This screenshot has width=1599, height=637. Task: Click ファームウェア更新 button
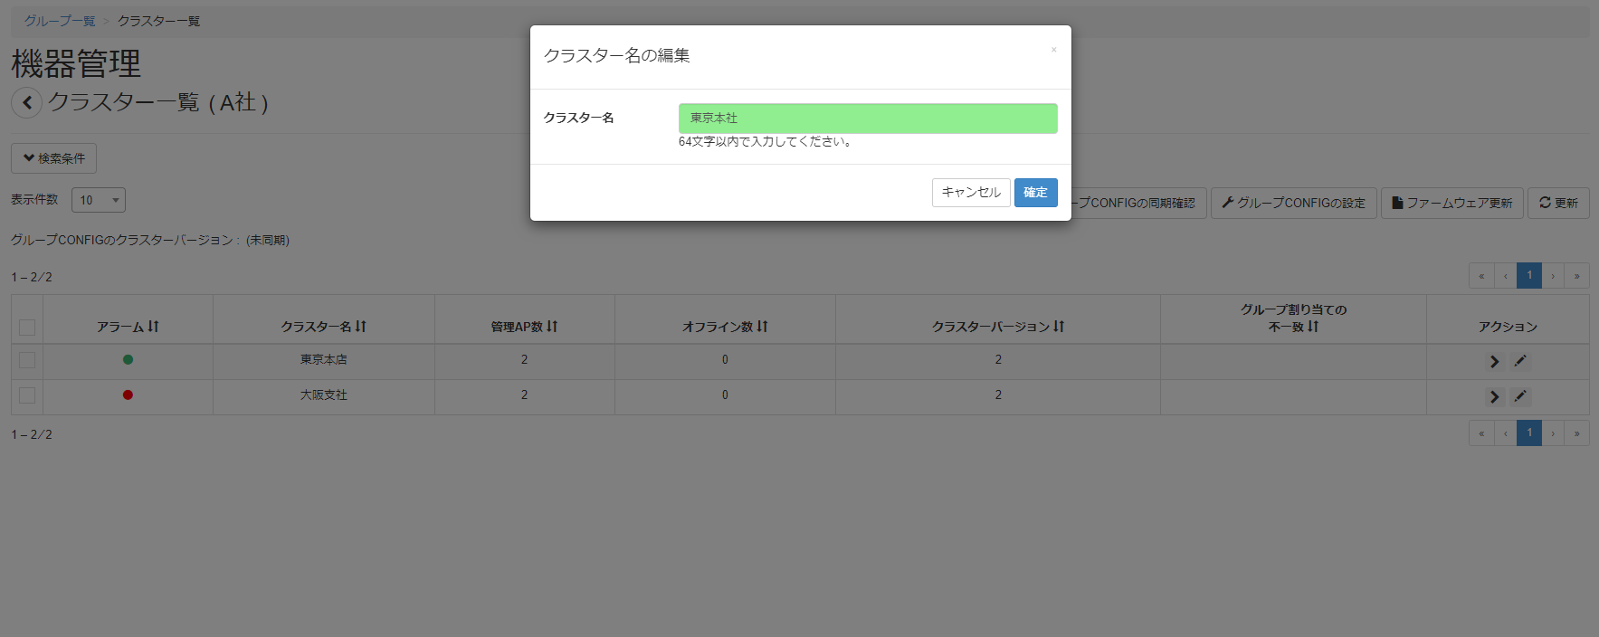click(1452, 203)
